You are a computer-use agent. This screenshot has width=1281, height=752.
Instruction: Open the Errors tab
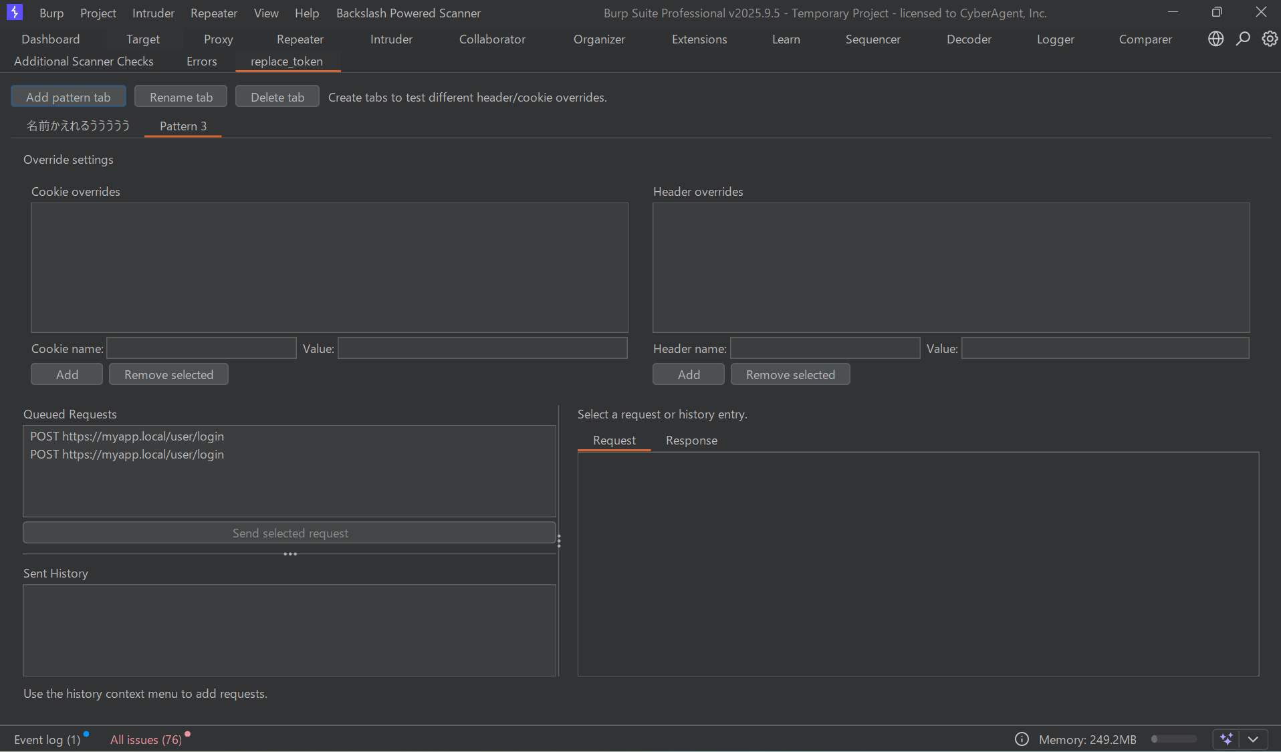202,61
